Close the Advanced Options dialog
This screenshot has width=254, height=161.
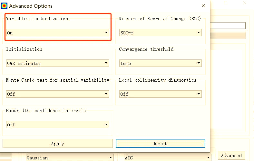pyautogui.click(x=203, y=6)
